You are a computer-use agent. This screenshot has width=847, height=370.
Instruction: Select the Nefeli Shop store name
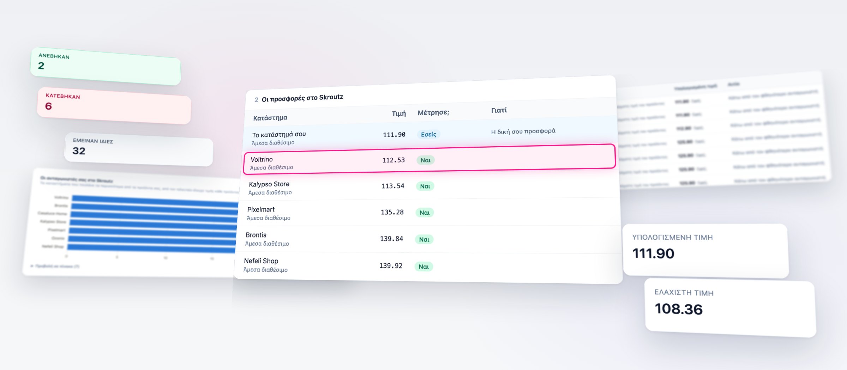261,261
